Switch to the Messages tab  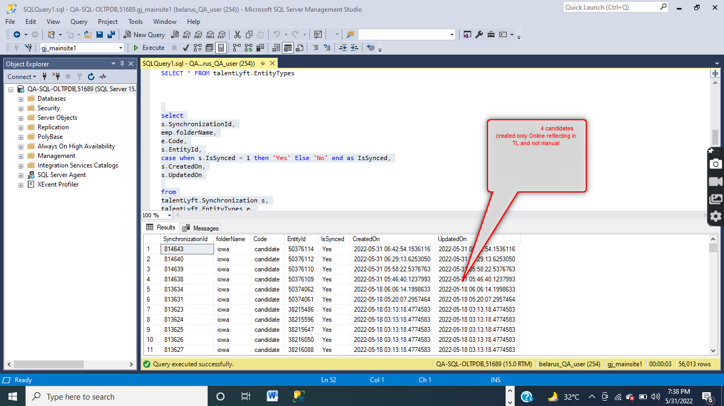pos(200,228)
